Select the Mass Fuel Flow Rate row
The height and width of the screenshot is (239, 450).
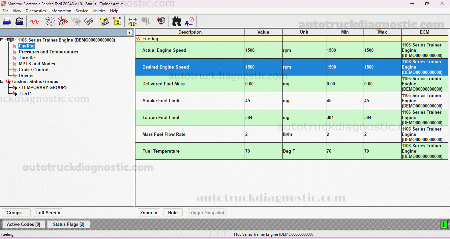(x=292, y=134)
